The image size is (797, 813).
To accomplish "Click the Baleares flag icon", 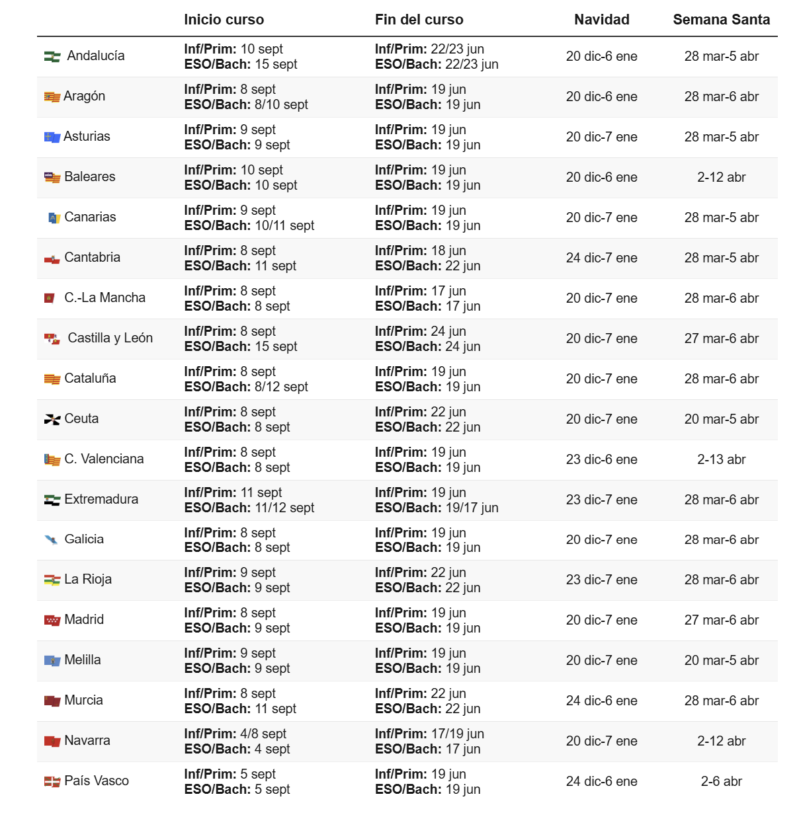I will tap(52, 177).
